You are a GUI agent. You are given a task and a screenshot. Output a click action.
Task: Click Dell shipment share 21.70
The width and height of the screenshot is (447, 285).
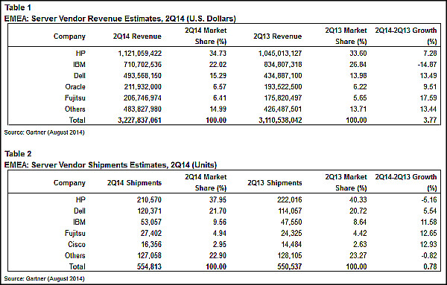pos(218,211)
